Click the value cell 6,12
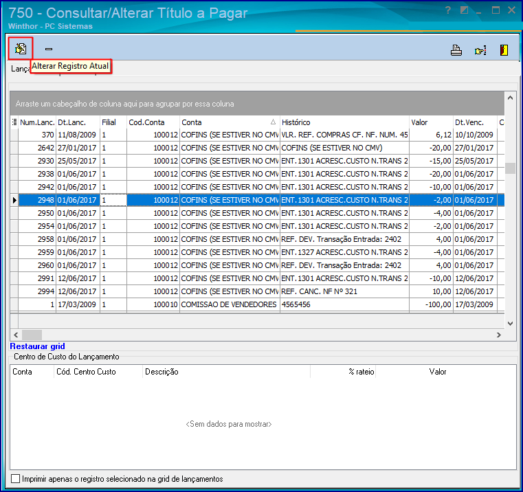 [431, 135]
